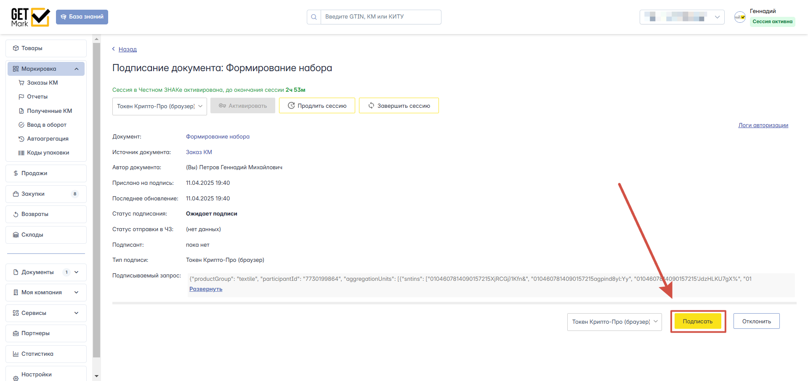Expand the Документы menu section

click(77, 272)
